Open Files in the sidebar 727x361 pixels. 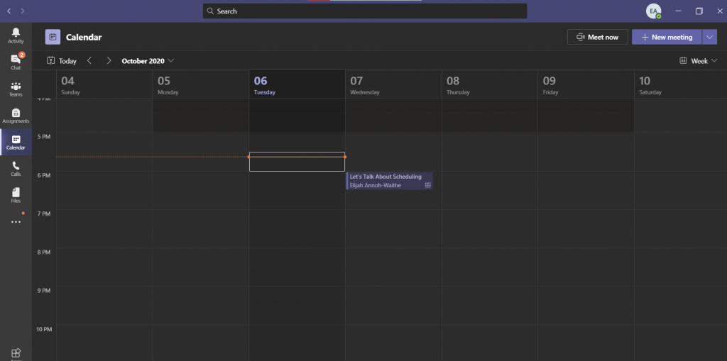pyautogui.click(x=16, y=195)
